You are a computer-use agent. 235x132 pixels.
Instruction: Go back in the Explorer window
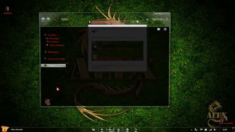click(x=43, y=19)
